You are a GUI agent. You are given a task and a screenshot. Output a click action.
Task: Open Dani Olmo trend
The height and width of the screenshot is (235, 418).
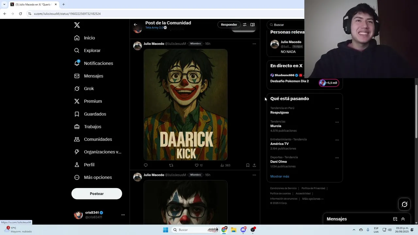point(279,162)
